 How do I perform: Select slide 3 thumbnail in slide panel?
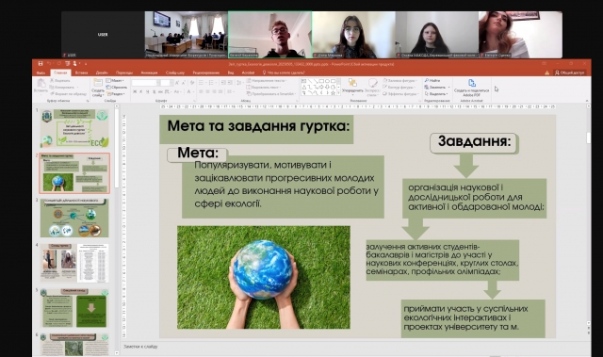click(74, 218)
